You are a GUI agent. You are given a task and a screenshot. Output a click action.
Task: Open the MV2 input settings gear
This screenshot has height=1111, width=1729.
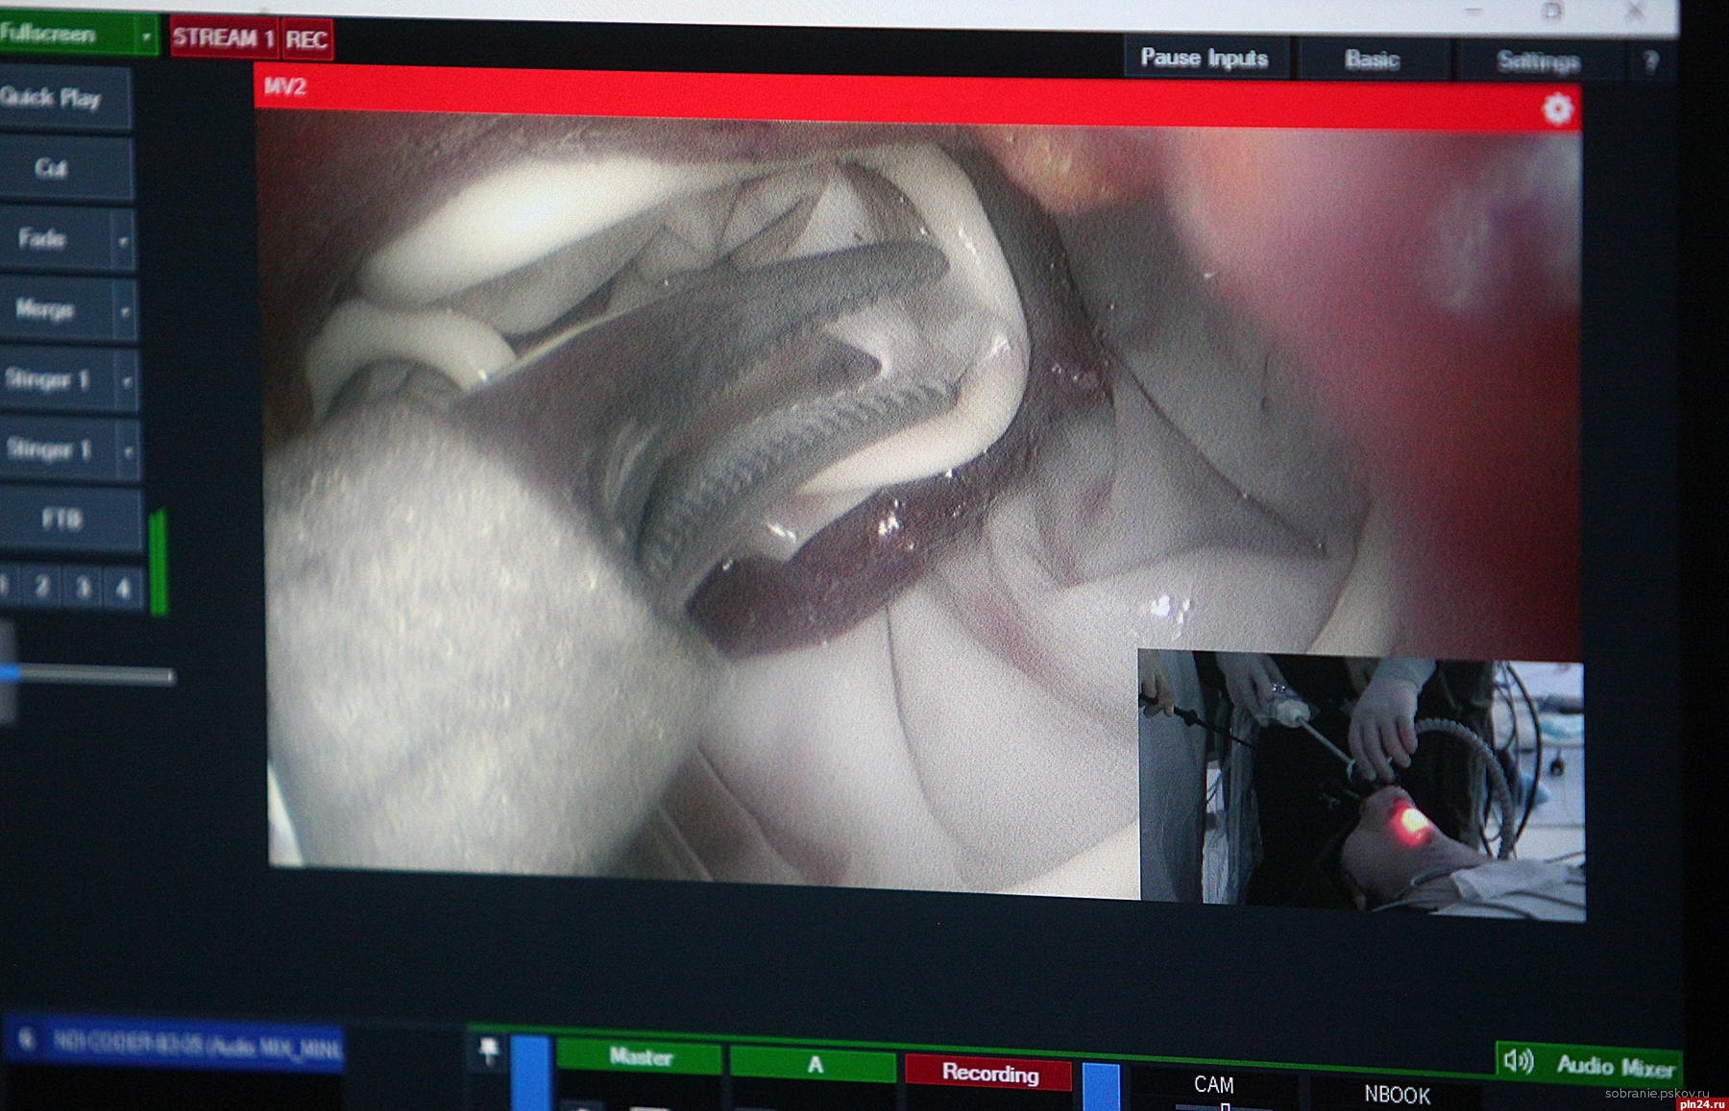click(x=1557, y=109)
